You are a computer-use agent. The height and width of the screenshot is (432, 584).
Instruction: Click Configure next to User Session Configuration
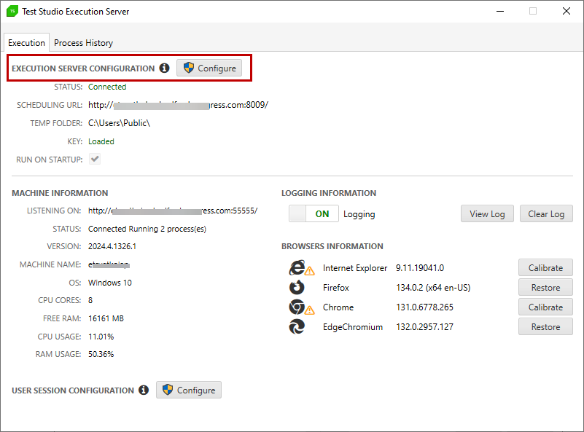(189, 390)
